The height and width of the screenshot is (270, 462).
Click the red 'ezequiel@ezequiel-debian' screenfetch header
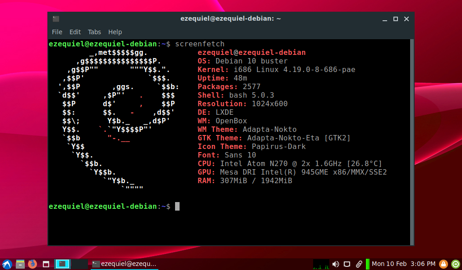(x=252, y=53)
